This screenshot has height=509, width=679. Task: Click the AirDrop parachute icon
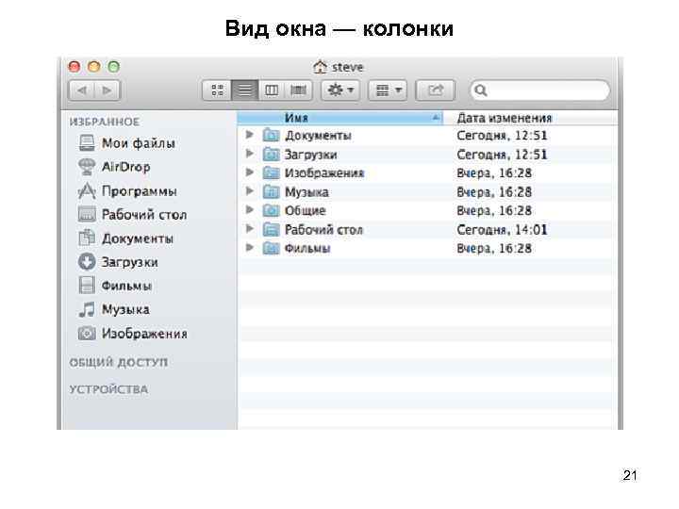pyautogui.click(x=87, y=166)
